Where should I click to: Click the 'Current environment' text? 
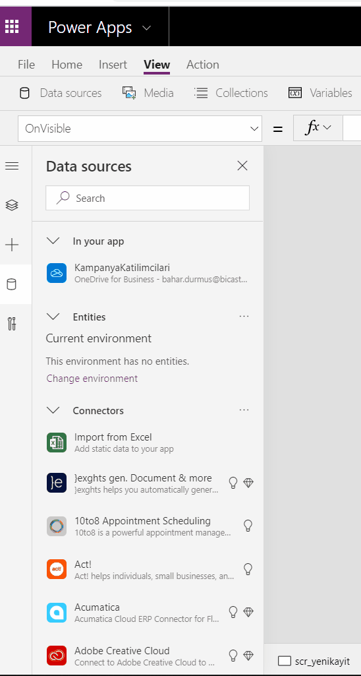99,338
